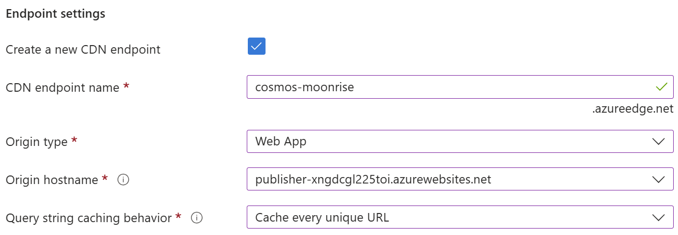Open the Origin hostname dropdown with azurewebsites.net value
The image size is (678, 235).
(460, 179)
